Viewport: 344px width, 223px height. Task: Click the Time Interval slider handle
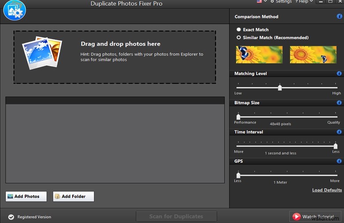coord(335,146)
